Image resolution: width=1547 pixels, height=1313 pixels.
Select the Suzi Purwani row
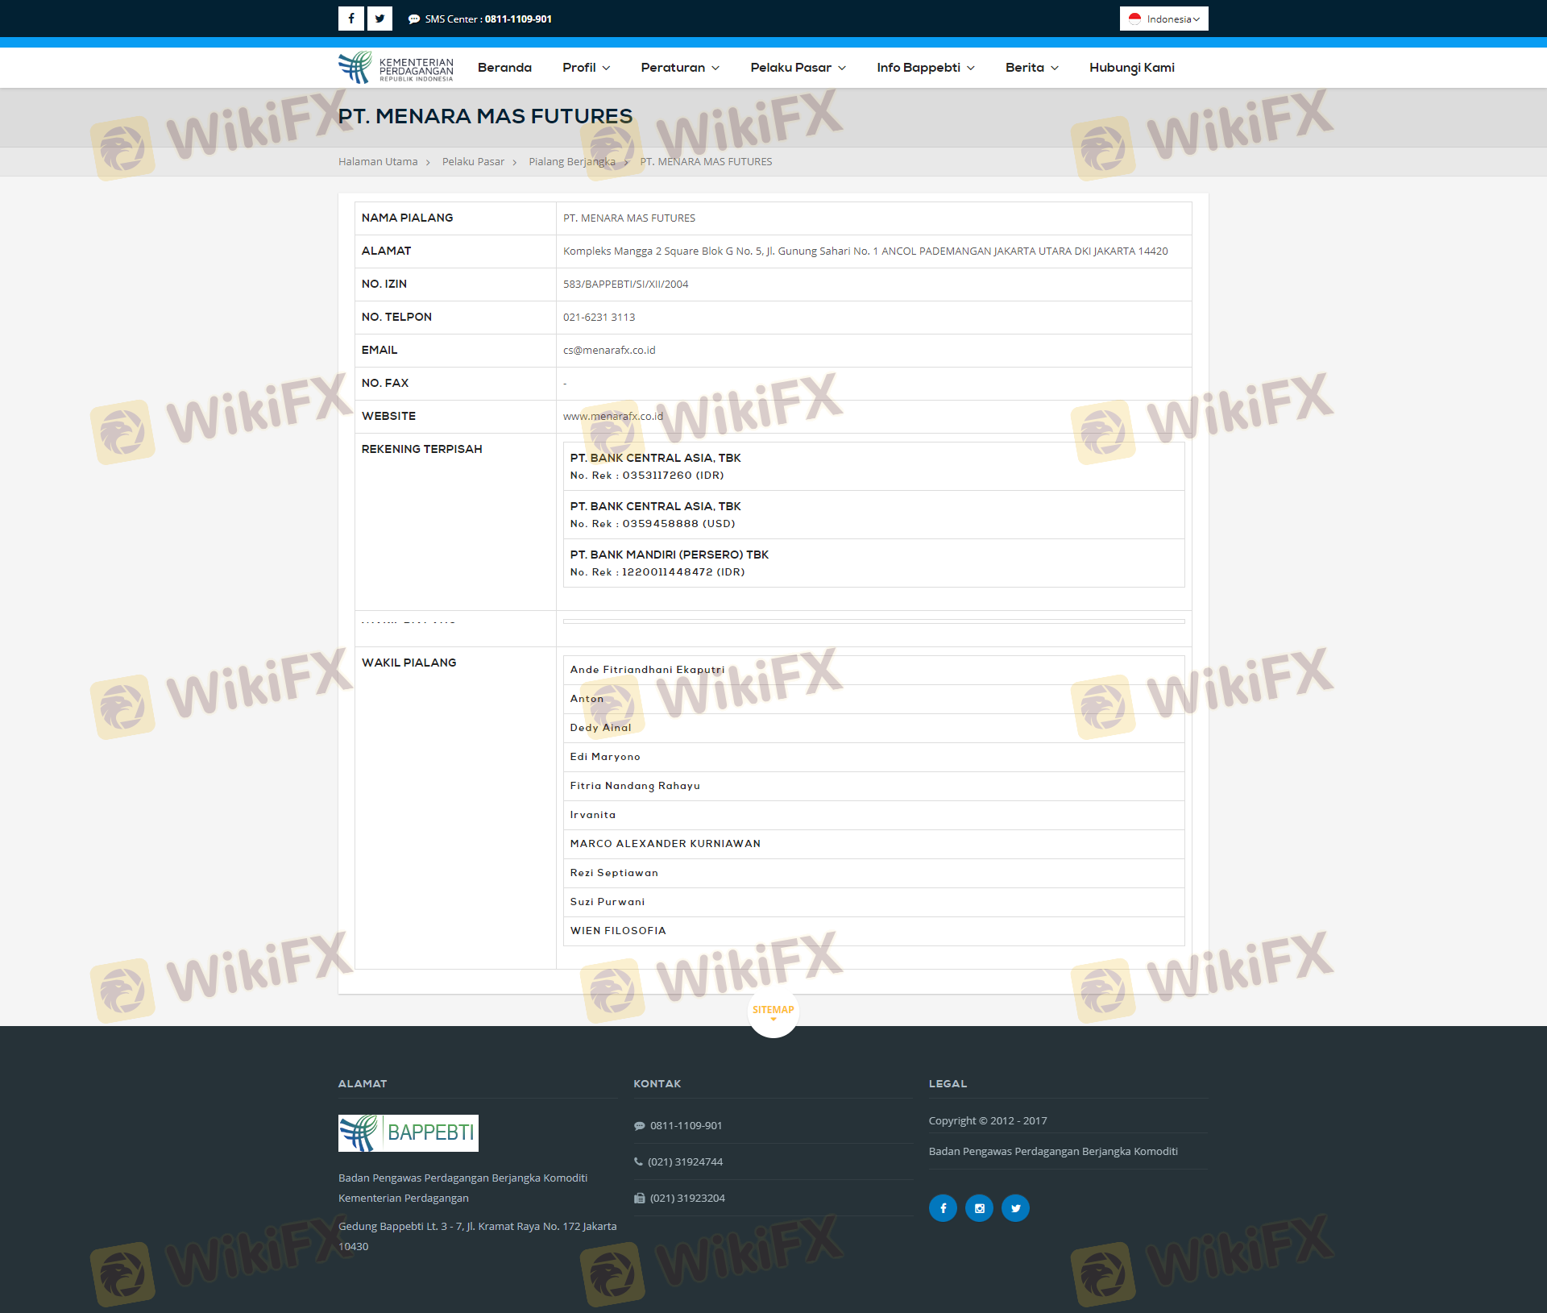(x=873, y=903)
